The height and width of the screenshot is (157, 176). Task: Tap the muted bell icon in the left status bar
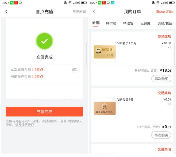coord(66,3)
